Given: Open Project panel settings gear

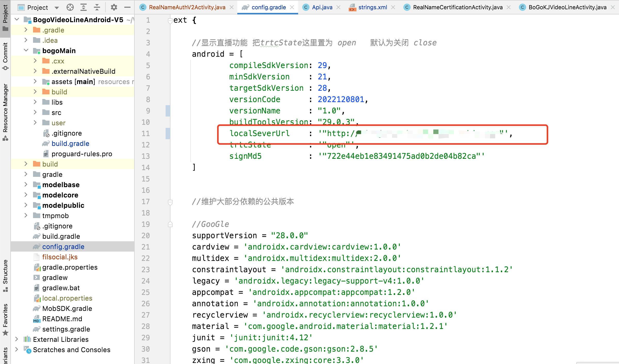Looking at the screenshot, I should point(114,7).
